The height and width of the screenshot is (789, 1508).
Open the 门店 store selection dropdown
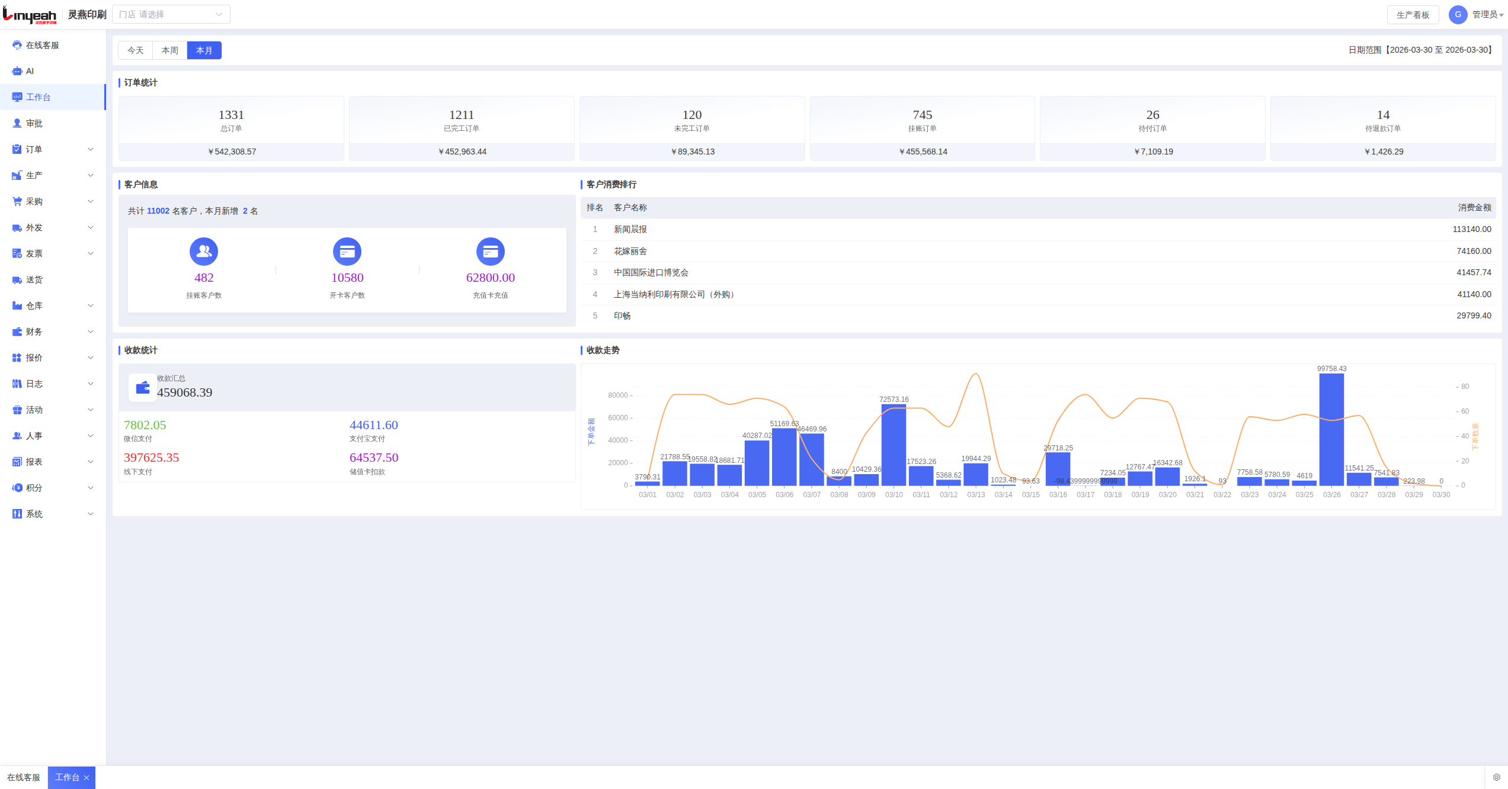coord(171,14)
